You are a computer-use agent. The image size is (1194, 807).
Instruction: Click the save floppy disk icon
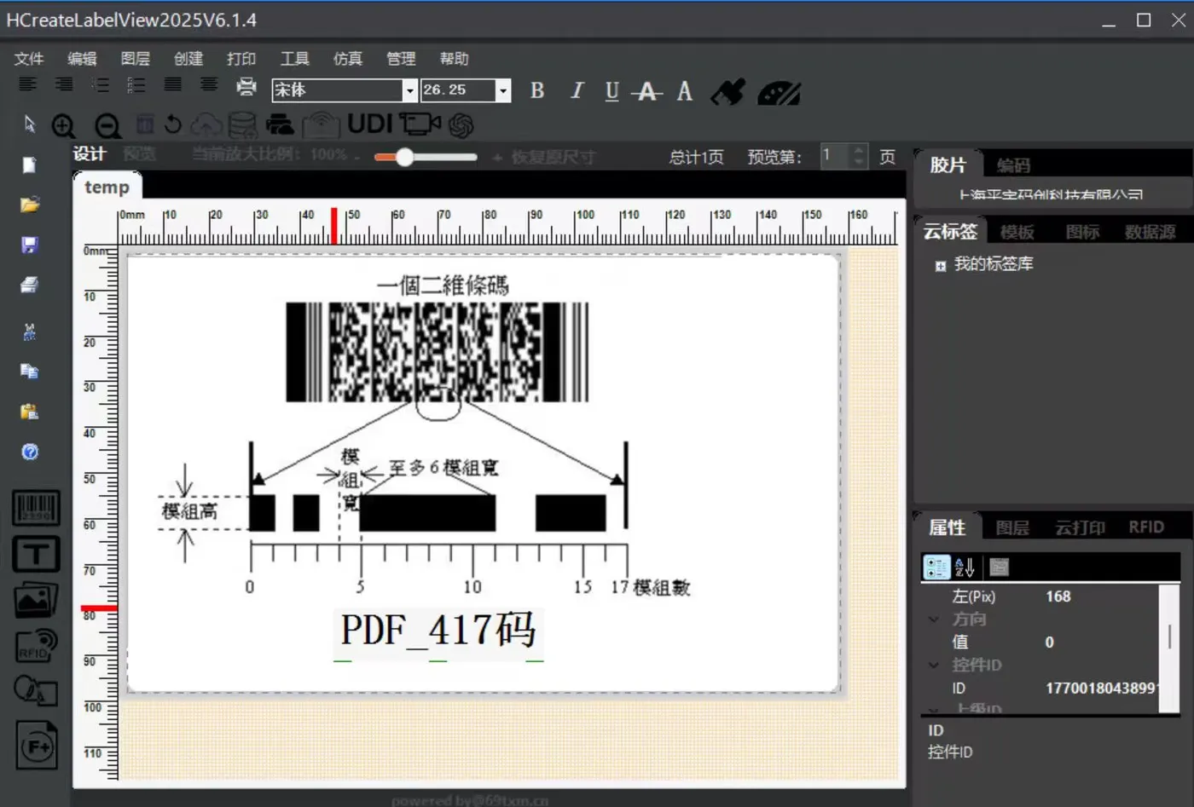(x=30, y=245)
